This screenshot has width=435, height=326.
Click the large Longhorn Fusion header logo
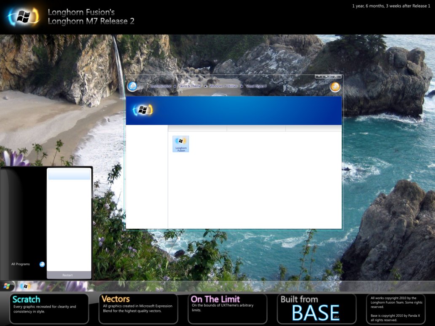coord(23,17)
